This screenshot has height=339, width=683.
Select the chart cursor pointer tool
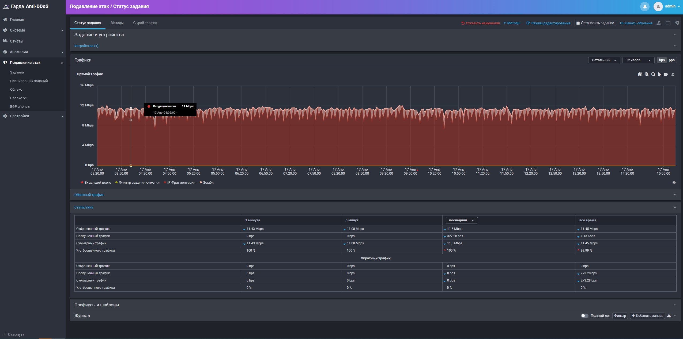(x=659, y=74)
